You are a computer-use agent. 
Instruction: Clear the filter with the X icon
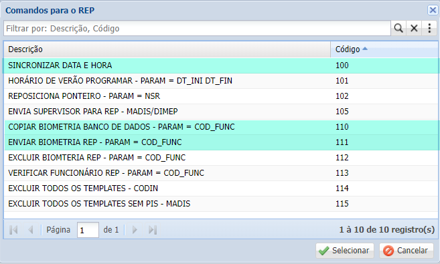coord(414,28)
